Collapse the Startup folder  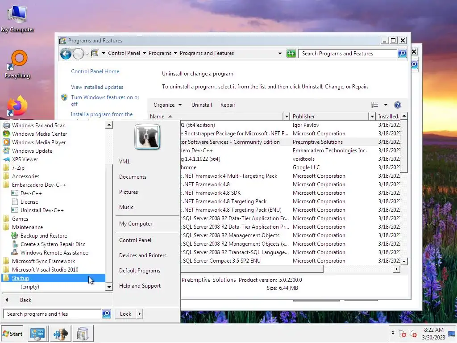click(54, 278)
